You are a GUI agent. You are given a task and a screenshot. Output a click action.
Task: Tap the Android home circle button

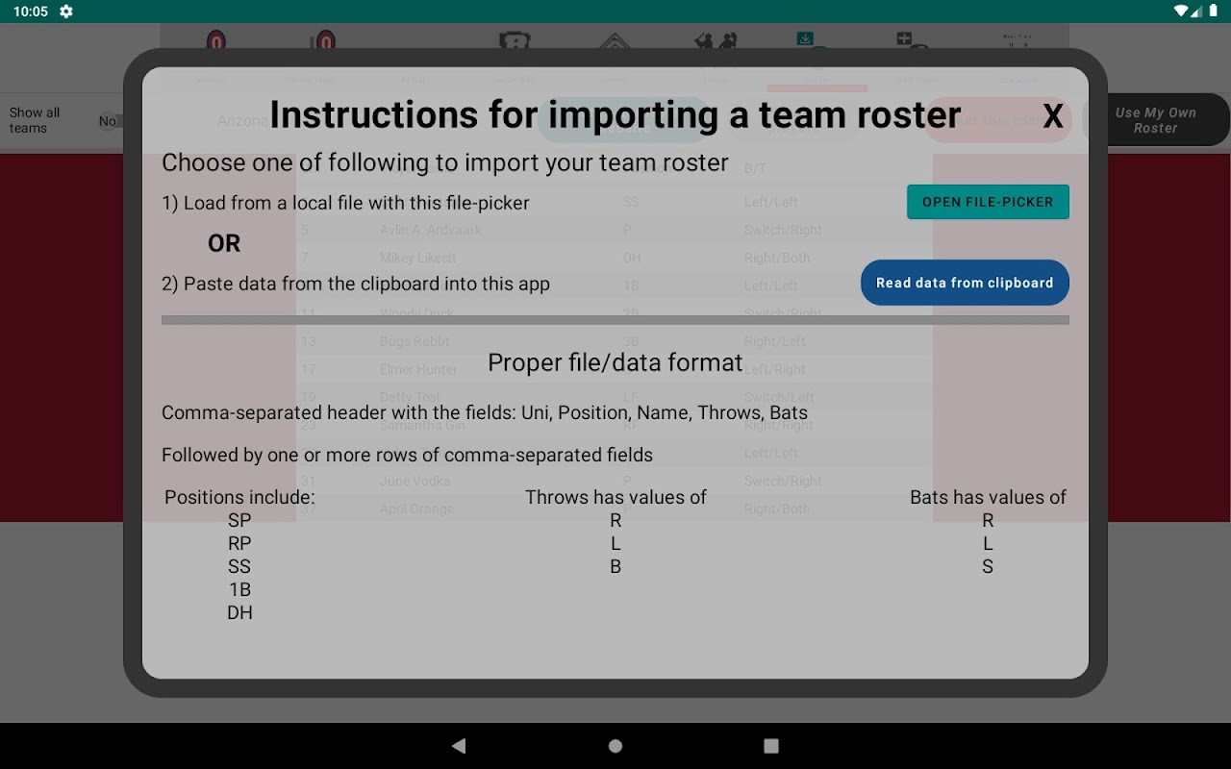point(615,746)
